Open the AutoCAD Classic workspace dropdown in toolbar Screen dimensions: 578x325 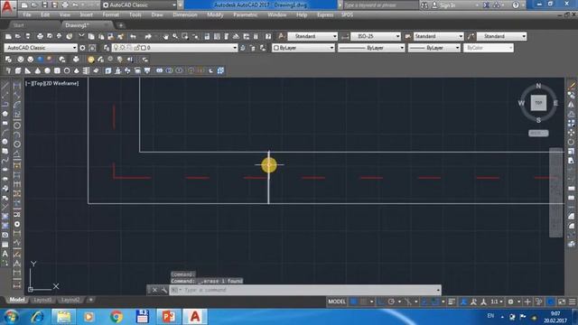tap(41, 48)
